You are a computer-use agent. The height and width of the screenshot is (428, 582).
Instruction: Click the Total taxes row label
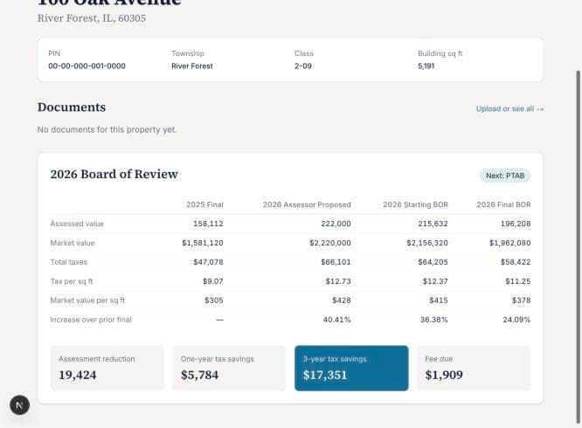[69, 262]
